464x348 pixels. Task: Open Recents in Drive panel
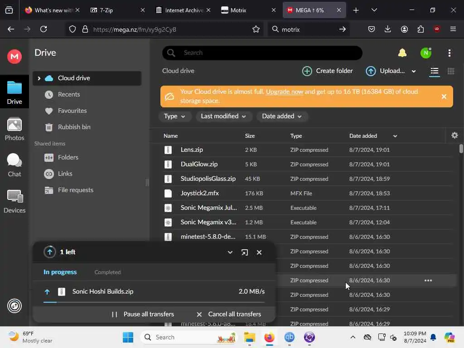coord(69,94)
